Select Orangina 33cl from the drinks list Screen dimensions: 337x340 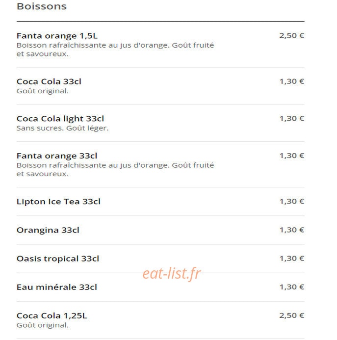point(48,230)
